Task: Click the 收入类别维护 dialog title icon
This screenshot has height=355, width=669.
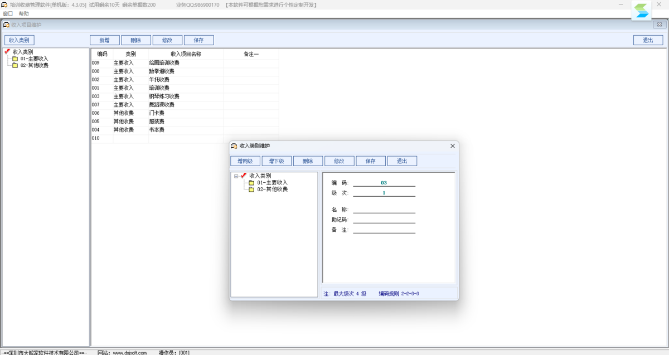Action: click(234, 146)
